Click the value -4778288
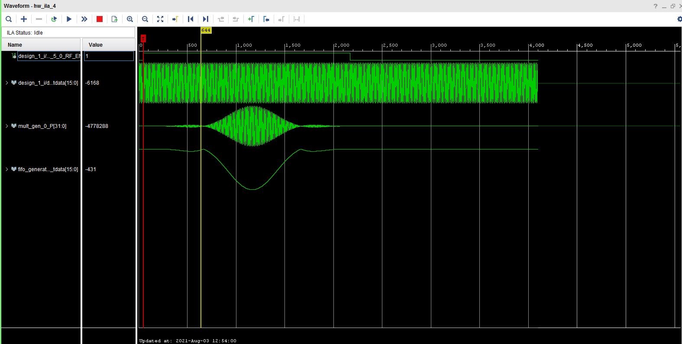 97,126
